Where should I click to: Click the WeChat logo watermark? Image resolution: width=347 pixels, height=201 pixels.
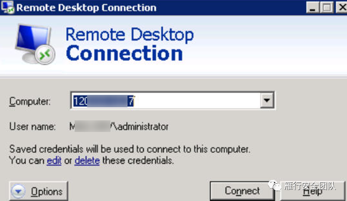click(x=274, y=185)
